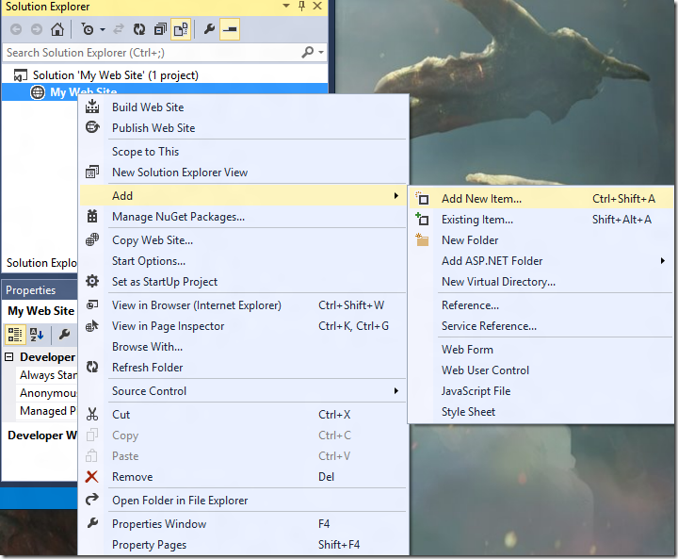Image resolution: width=678 pixels, height=559 pixels.
Task: Click Refresh Folder
Action: (x=244, y=368)
